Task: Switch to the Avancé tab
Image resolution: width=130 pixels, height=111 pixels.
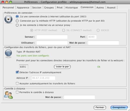Action: point(111,7)
